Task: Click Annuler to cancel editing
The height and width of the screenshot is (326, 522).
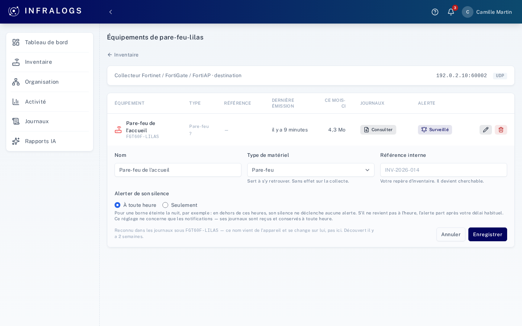Action: click(x=451, y=234)
